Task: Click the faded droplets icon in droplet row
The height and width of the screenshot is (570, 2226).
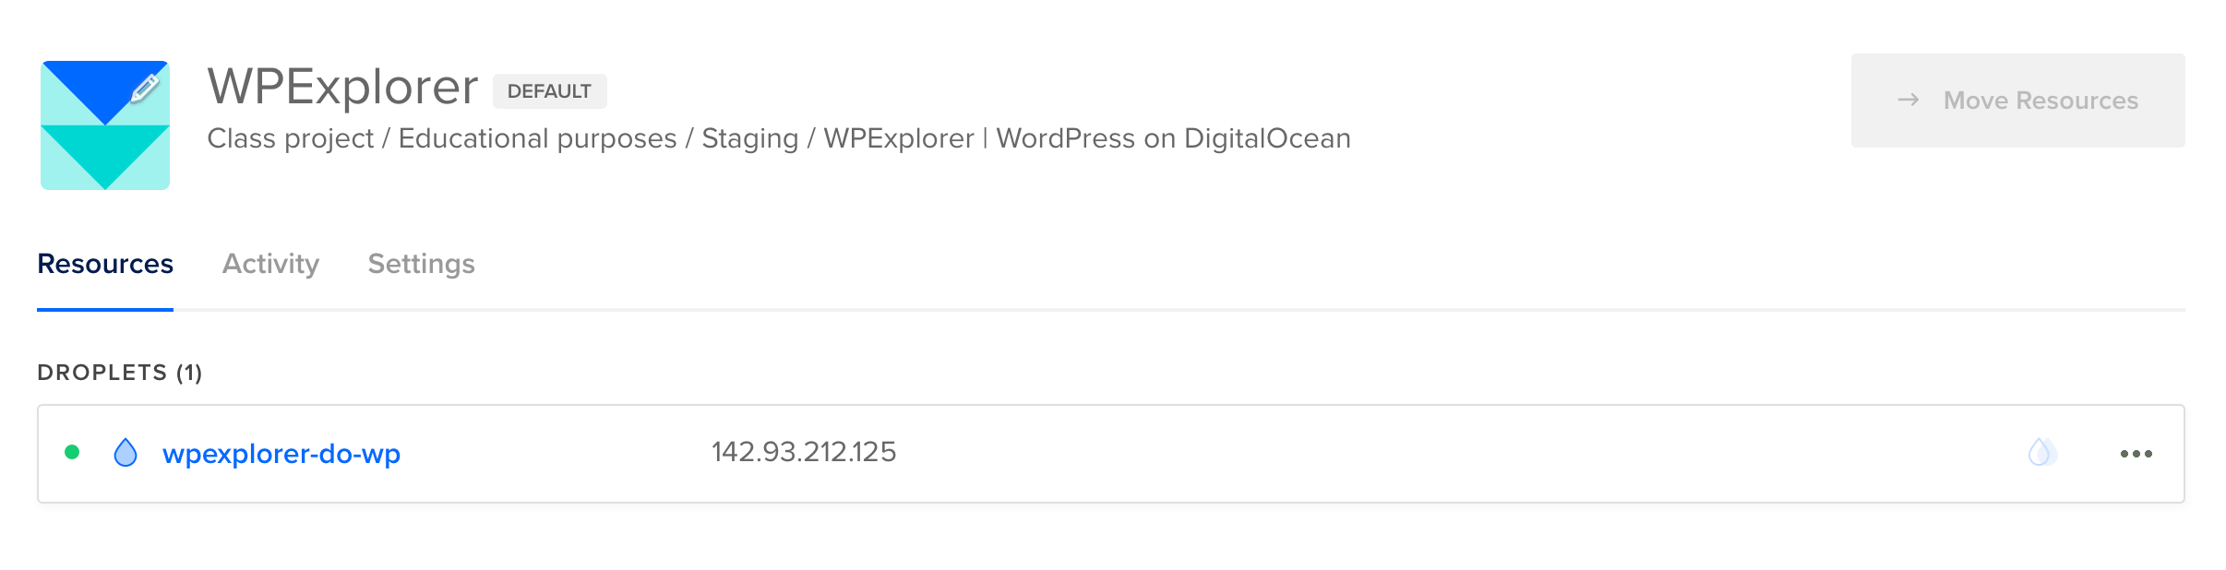Action: pos(2041,453)
